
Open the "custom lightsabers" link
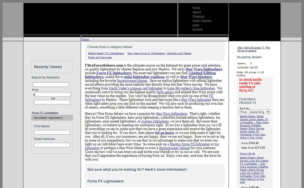155,121
